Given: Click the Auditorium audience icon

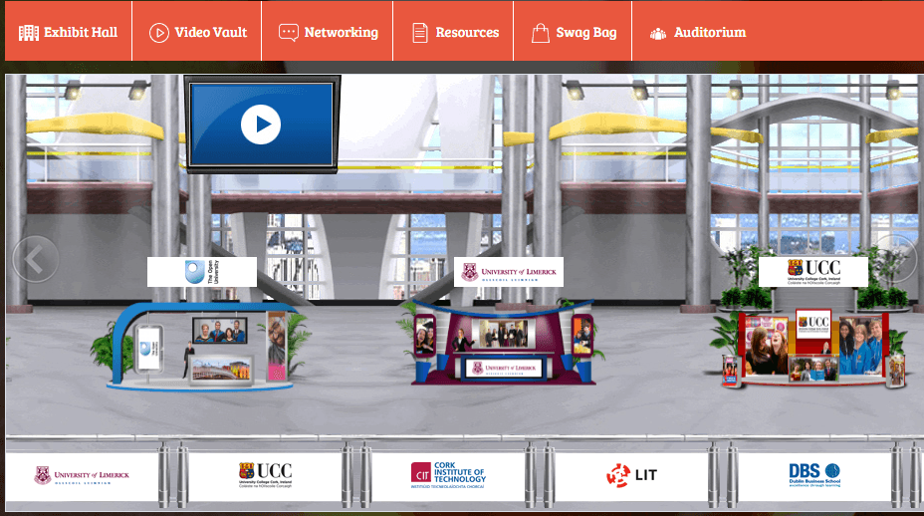Looking at the screenshot, I should 658,34.
